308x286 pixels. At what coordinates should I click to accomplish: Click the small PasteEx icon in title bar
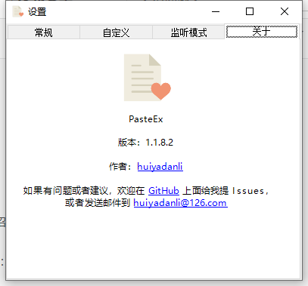pos(17,11)
